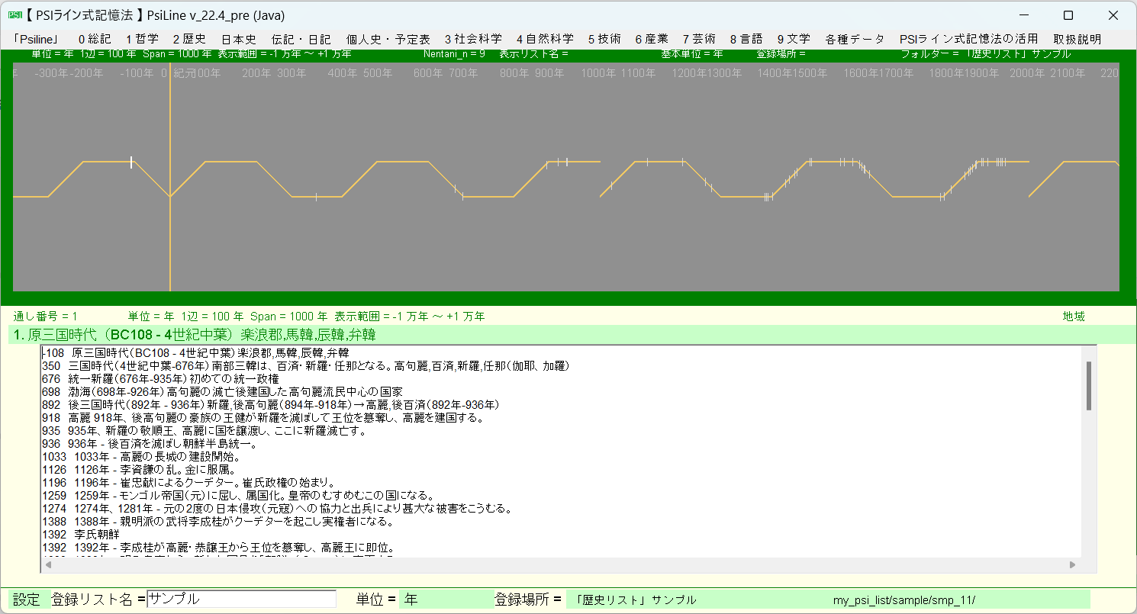Screen dimensions: 1137x614
Task: Minimize the PsiLine window
Action: (x=1024, y=15)
